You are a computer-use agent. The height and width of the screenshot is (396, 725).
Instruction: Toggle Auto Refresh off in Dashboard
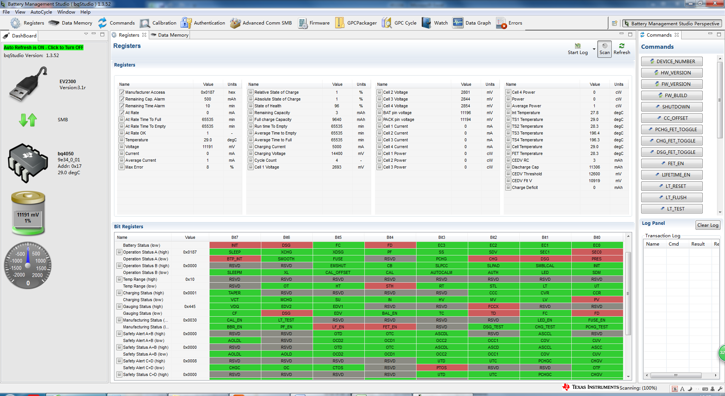coord(43,48)
